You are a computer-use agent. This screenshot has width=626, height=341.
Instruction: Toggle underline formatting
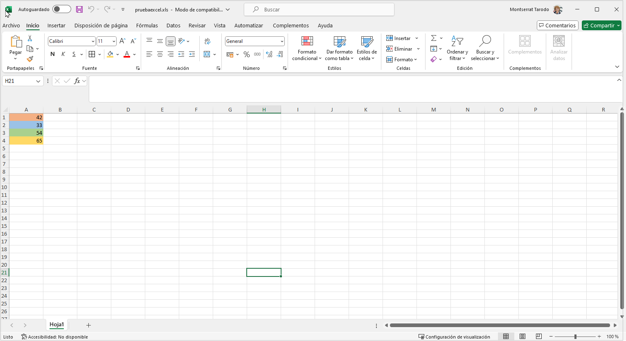pos(74,54)
